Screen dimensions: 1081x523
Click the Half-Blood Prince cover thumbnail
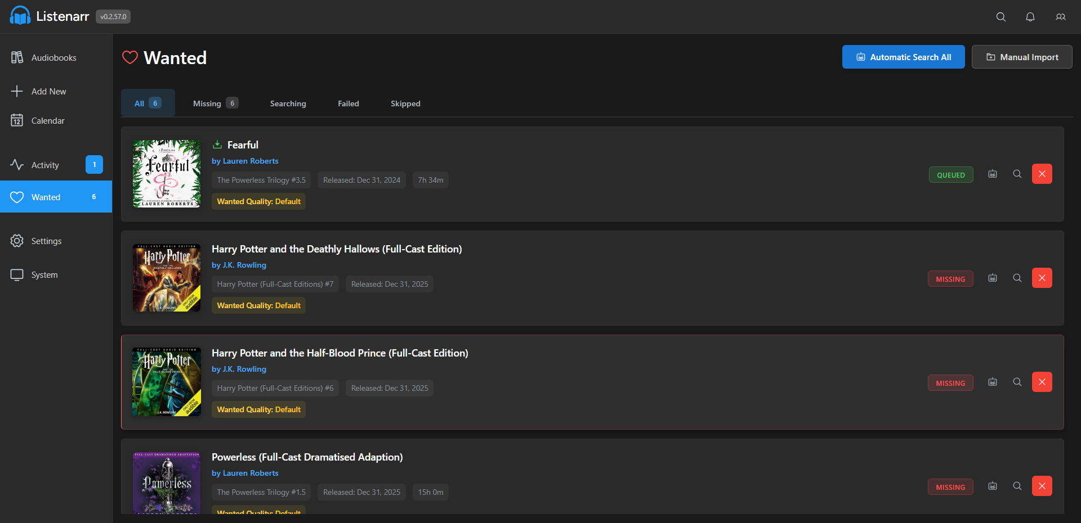(167, 382)
